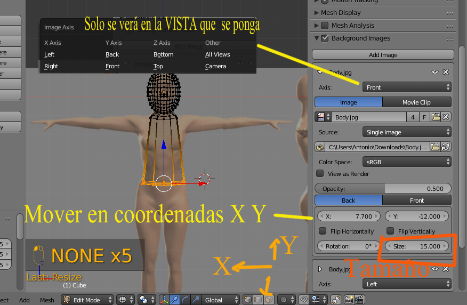
Task: Select the Back draw depth option
Action: 349,200
